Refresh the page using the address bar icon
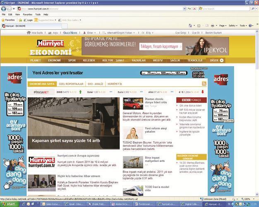Image resolution: width=259 pixels, height=207 pixels. point(189,9)
